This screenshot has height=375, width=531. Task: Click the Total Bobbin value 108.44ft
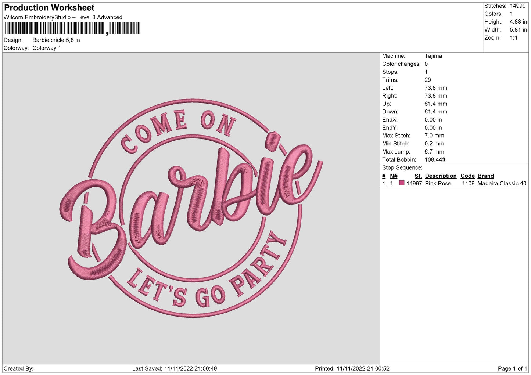(435, 160)
